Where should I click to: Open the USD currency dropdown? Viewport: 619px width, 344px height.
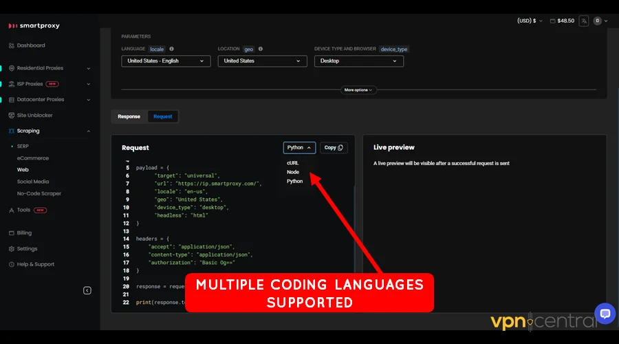click(x=530, y=21)
